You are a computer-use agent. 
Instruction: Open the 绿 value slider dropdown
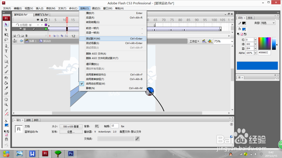click(x=255, y=44)
